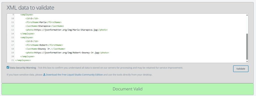Click the closing employees tag line
Image resolution: width=256 pixels, height=96 pixels.
23,60
